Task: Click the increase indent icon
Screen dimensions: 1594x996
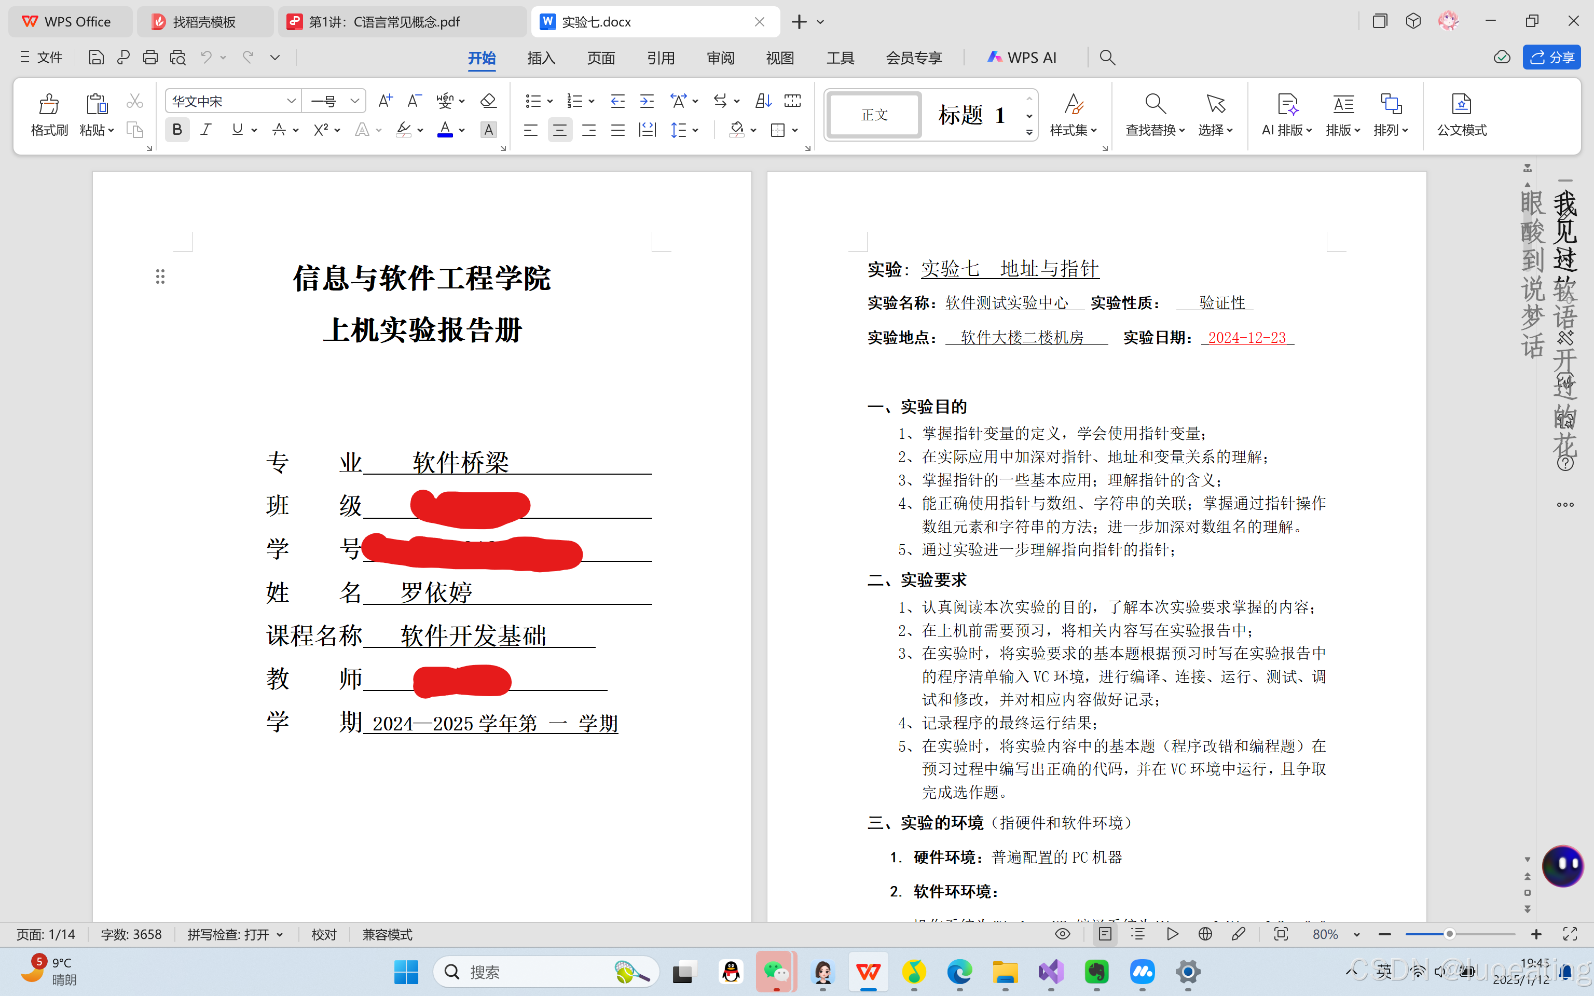Action: pyautogui.click(x=647, y=101)
